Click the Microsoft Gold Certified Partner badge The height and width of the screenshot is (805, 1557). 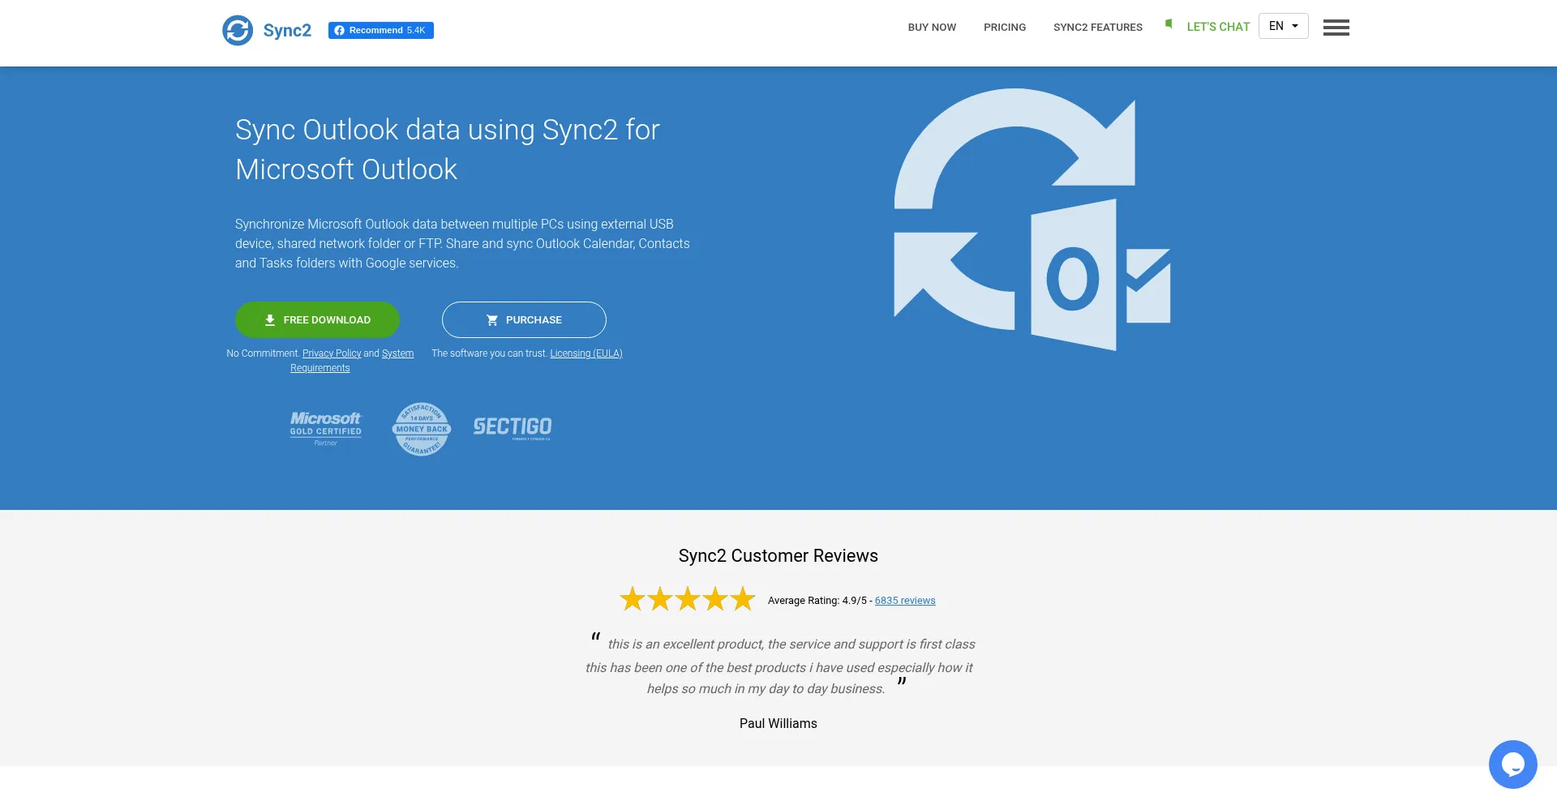coord(326,428)
